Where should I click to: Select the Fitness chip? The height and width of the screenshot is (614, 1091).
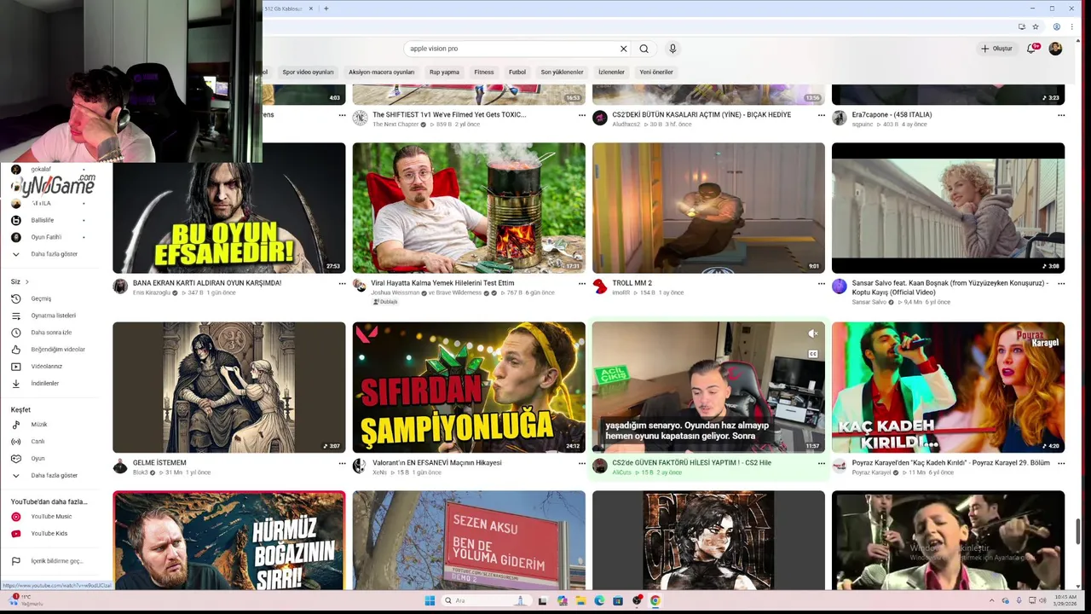click(484, 72)
